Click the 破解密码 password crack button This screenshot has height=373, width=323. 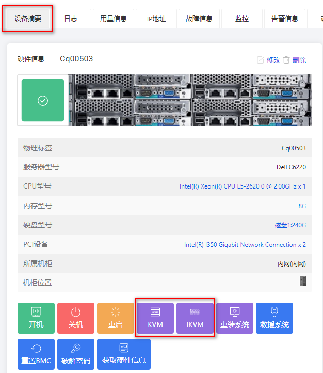(76, 354)
